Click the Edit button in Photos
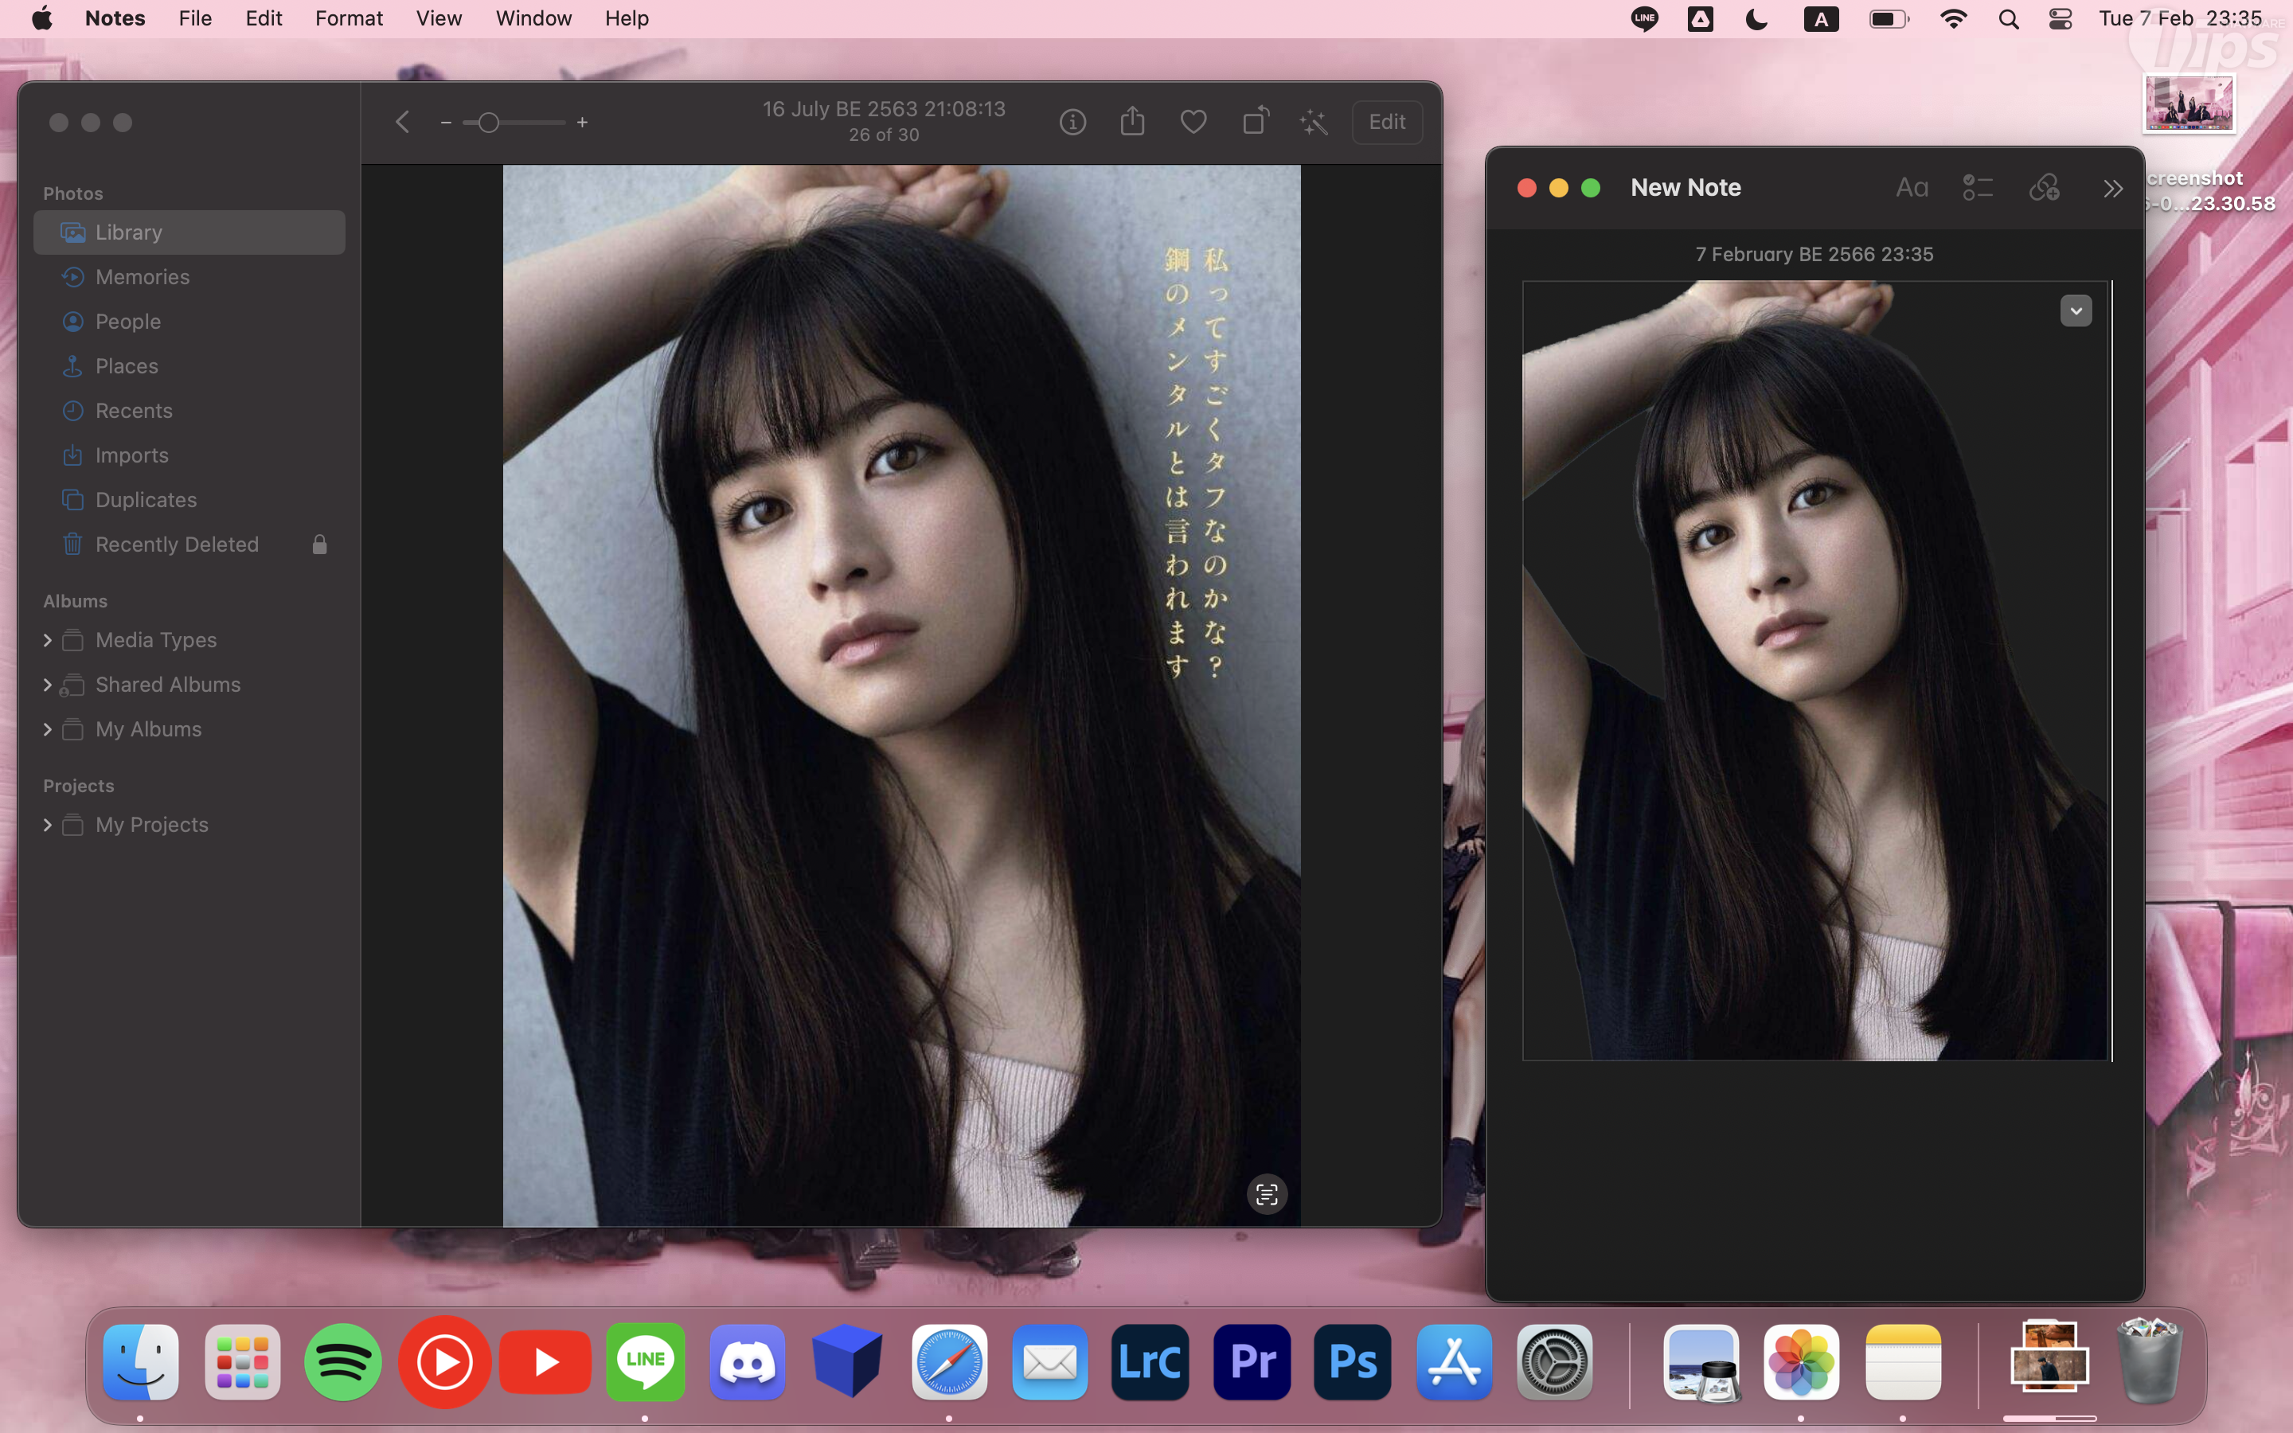Image resolution: width=2293 pixels, height=1433 pixels. tap(1386, 123)
